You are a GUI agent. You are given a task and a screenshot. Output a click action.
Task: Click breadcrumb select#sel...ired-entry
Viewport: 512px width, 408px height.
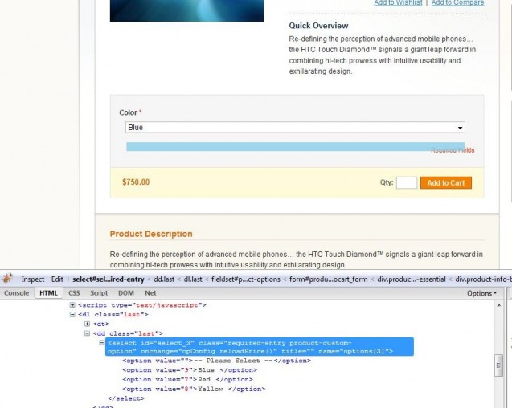[x=109, y=279]
